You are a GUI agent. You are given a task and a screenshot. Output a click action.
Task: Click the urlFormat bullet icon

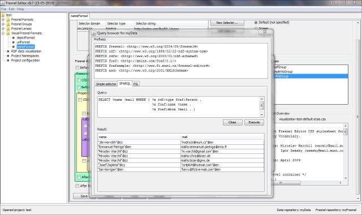pos(14,42)
